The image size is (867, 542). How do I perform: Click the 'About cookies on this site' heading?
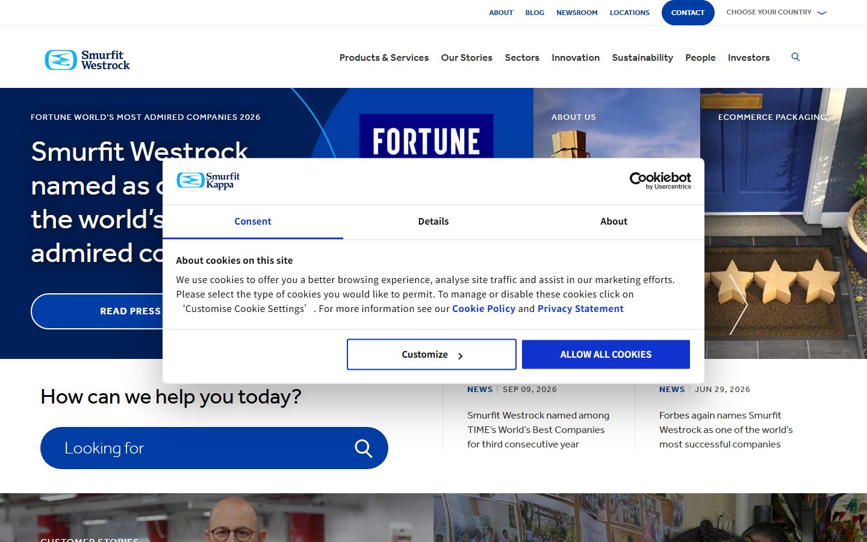coord(234,260)
